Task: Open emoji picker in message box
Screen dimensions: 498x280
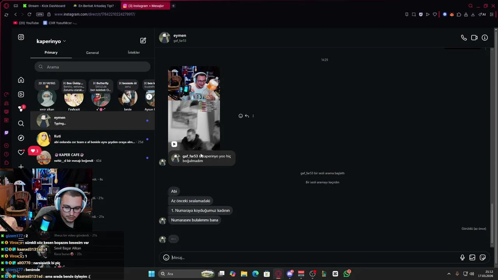Action: pos(166,257)
